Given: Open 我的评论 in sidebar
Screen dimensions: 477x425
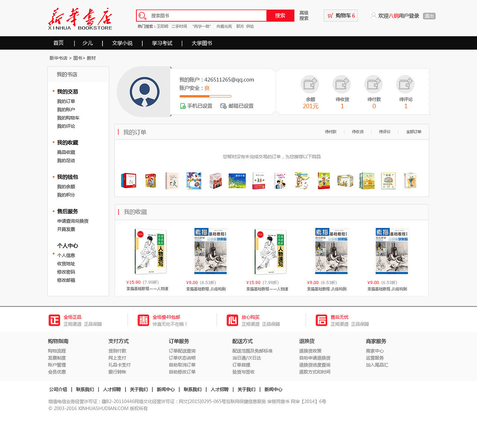Looking at the screenshot, I should 66,126.
